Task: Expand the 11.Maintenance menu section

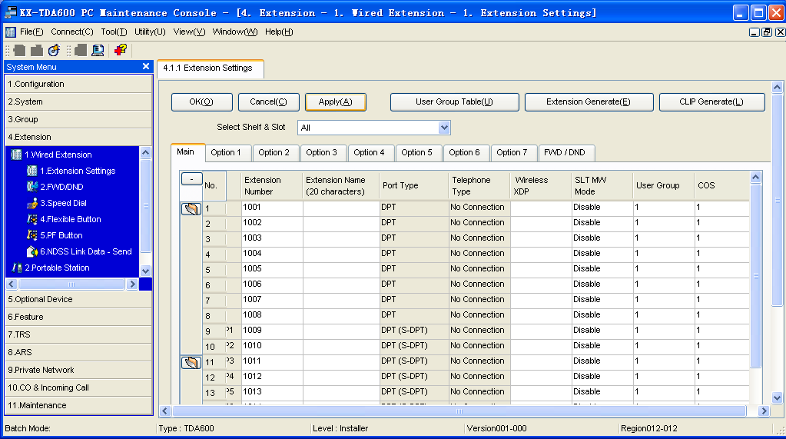Action: [x=78, y=405]
